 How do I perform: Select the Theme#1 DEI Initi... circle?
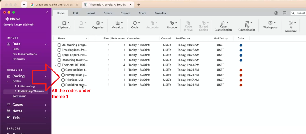(59, 65)
